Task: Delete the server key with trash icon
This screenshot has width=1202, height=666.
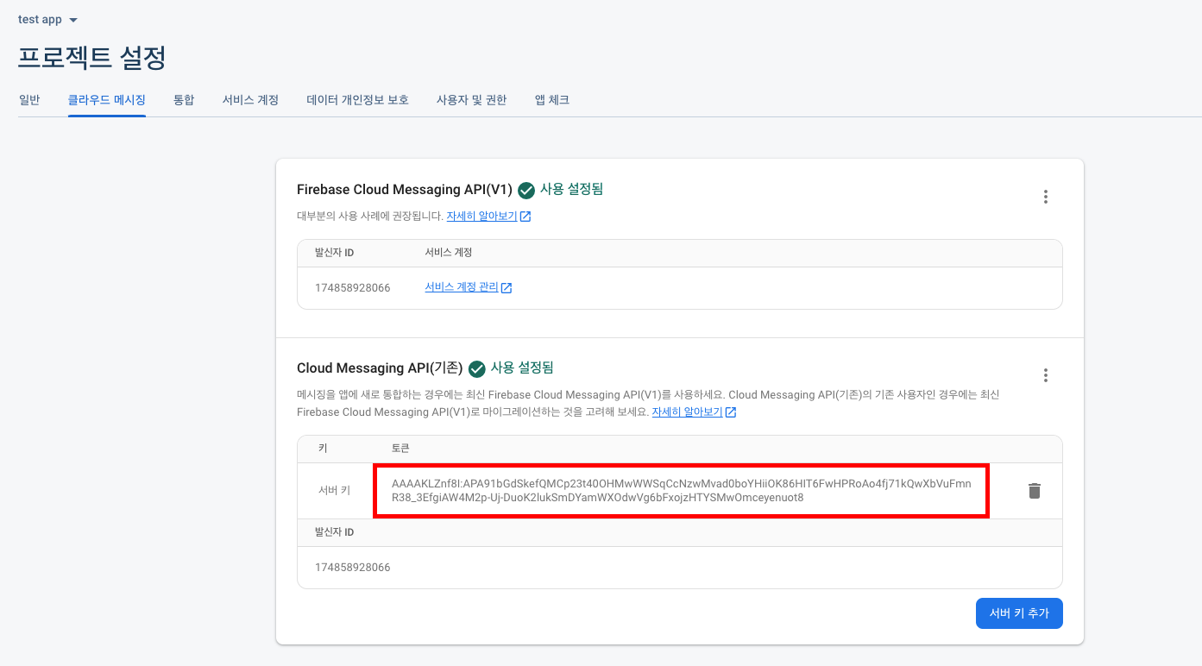Action: coord(1035,491)
